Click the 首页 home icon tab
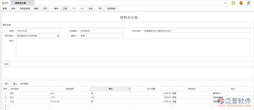254x110 pixels. (5, 3)
